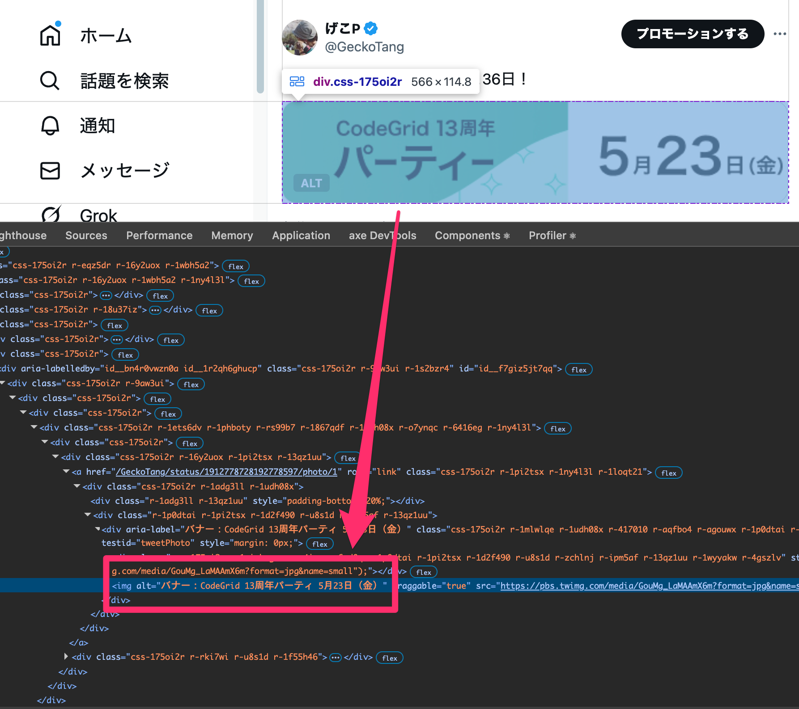The image size is (799, 709).
Task: Expand ellipsis in the r-rki7wi div
Action: (x=336, y=657)
